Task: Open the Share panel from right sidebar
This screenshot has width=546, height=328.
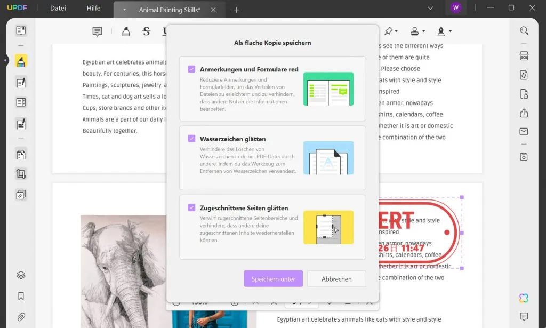Action: click(524, 113)
